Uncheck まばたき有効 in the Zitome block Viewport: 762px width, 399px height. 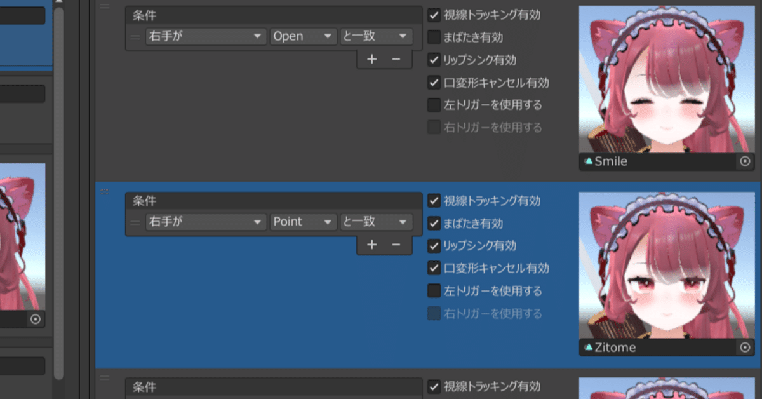(434, 223)
